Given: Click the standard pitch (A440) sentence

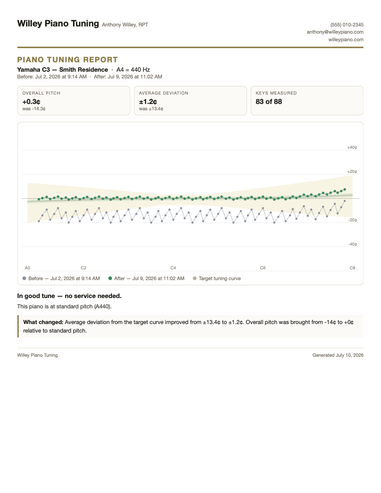Looking at the screenshot, I should [65, 307].
